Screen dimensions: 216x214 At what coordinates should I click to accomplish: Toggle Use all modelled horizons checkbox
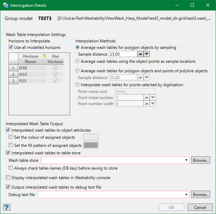pyautogui.click(x=11, y=47)
